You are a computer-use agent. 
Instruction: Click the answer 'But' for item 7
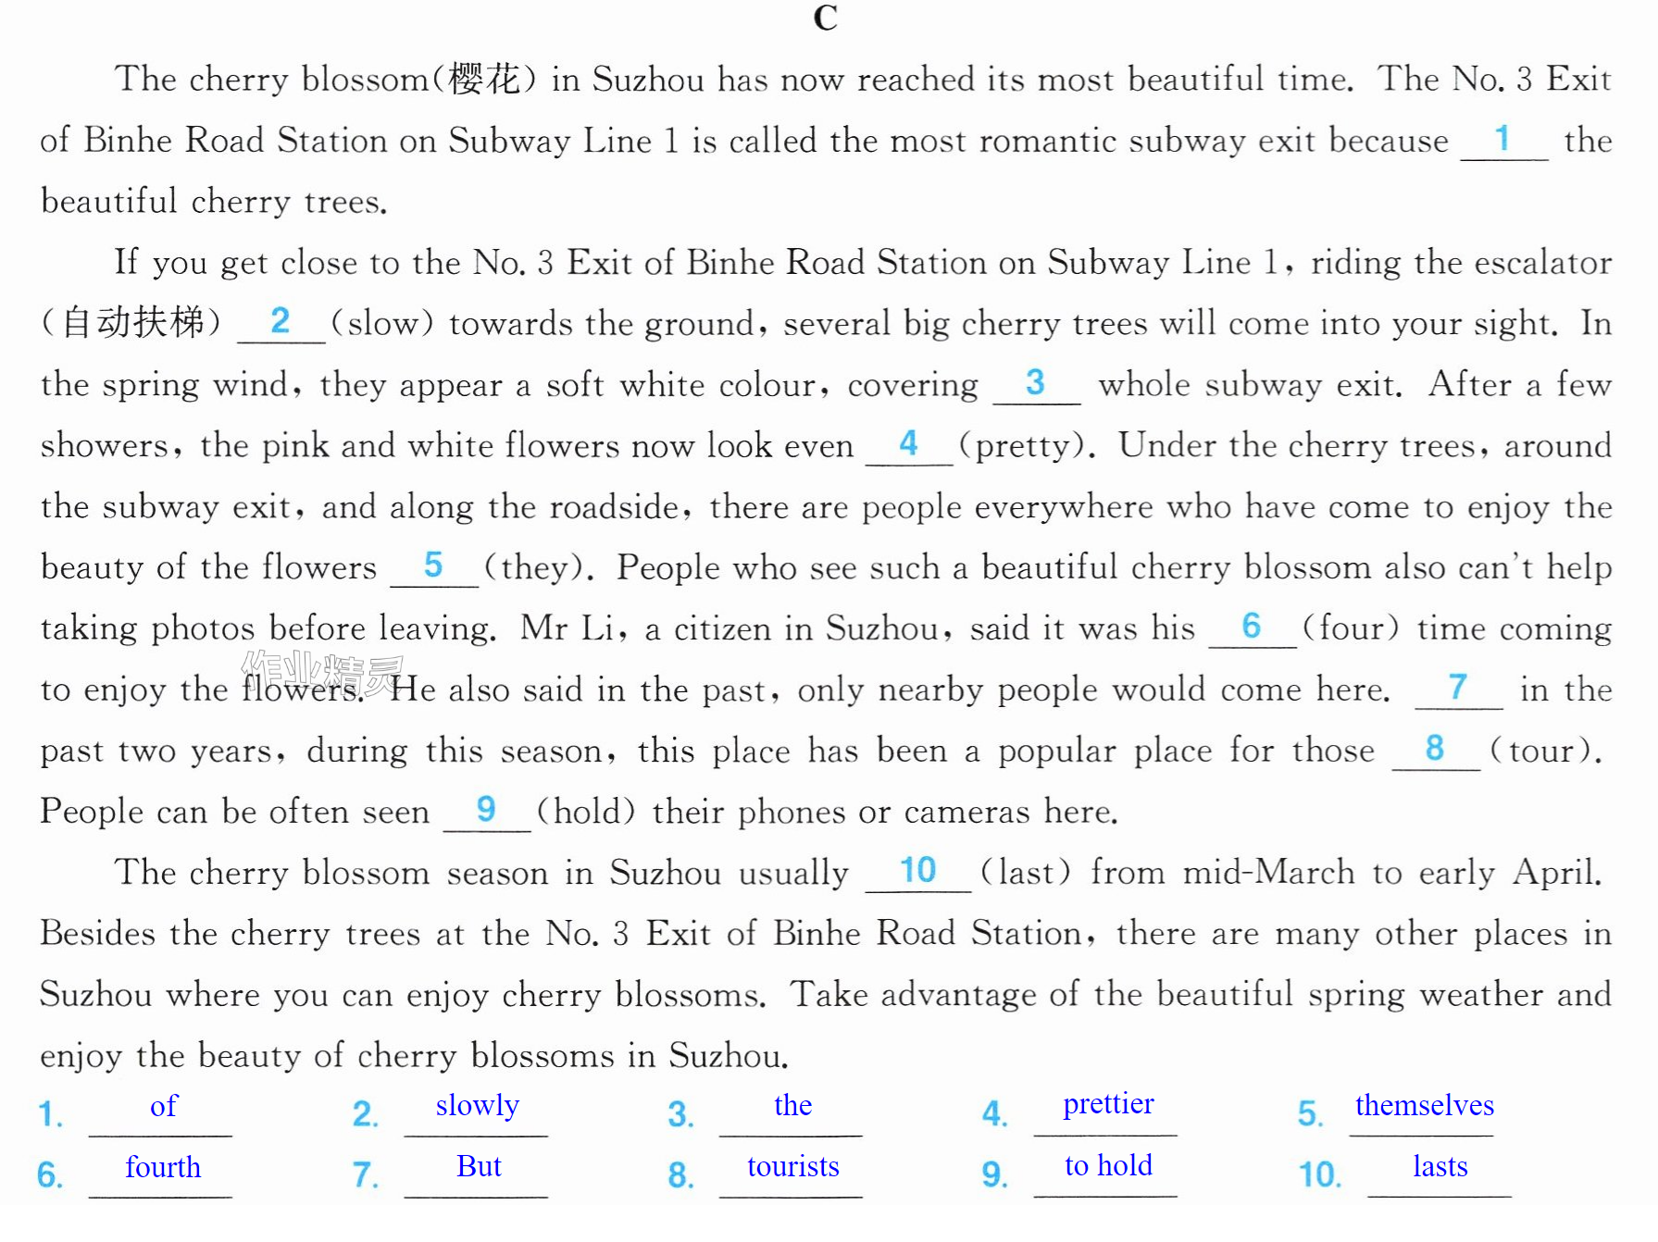click(x=479, y=1166)
